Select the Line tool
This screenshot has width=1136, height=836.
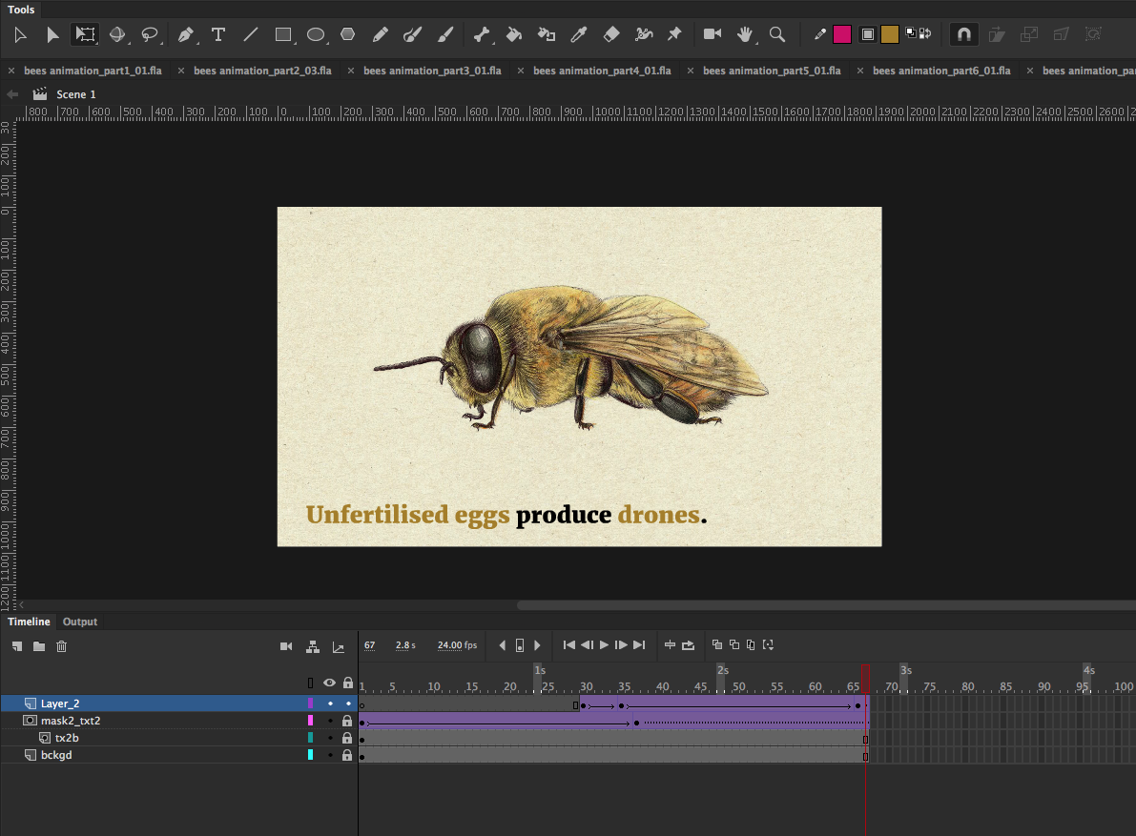click(251, 34)
